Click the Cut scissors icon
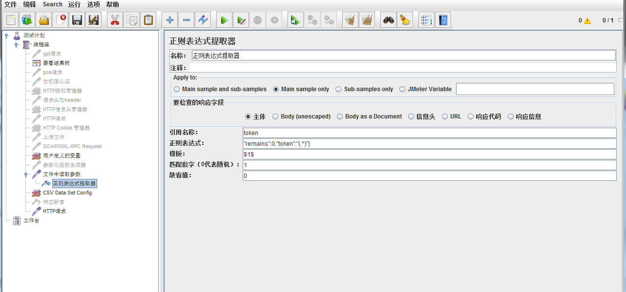Image resolution: width=626 pixels, height=292 pixels. pos(115,20)
